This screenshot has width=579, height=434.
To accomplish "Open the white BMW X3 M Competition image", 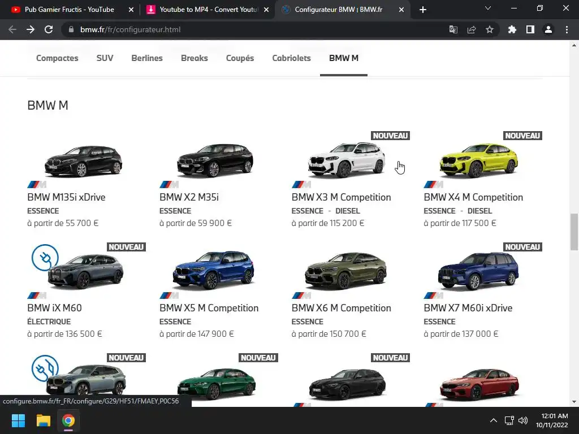I will [347, 160].
